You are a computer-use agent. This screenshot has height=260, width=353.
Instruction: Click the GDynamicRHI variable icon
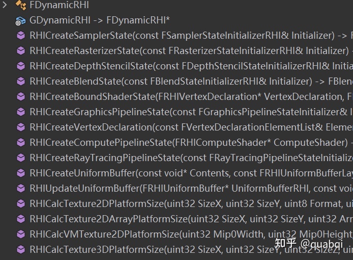coord(21,21)
